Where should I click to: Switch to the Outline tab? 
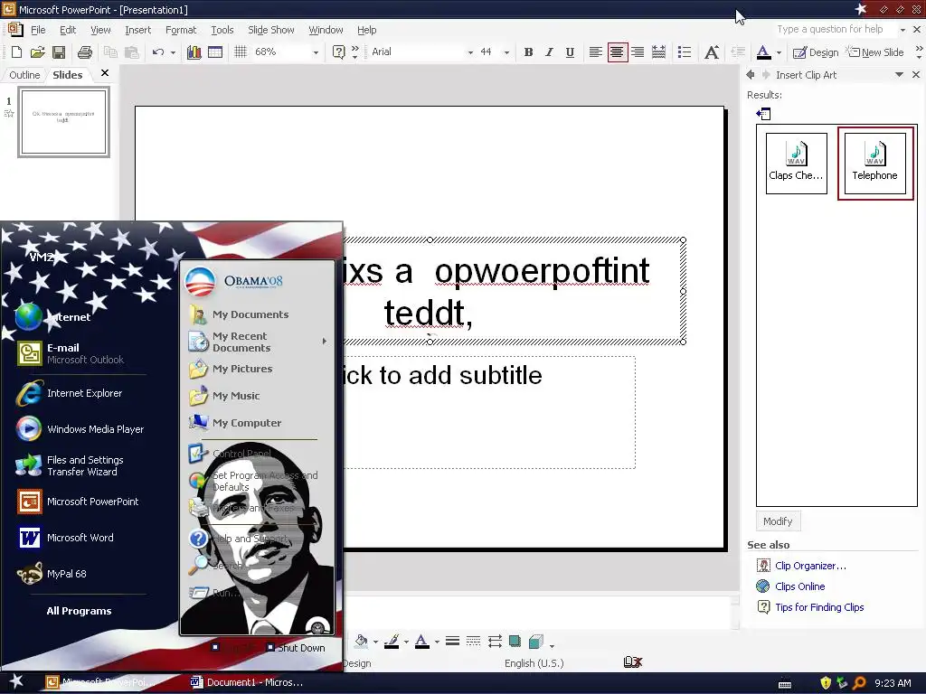pos(24,75)
